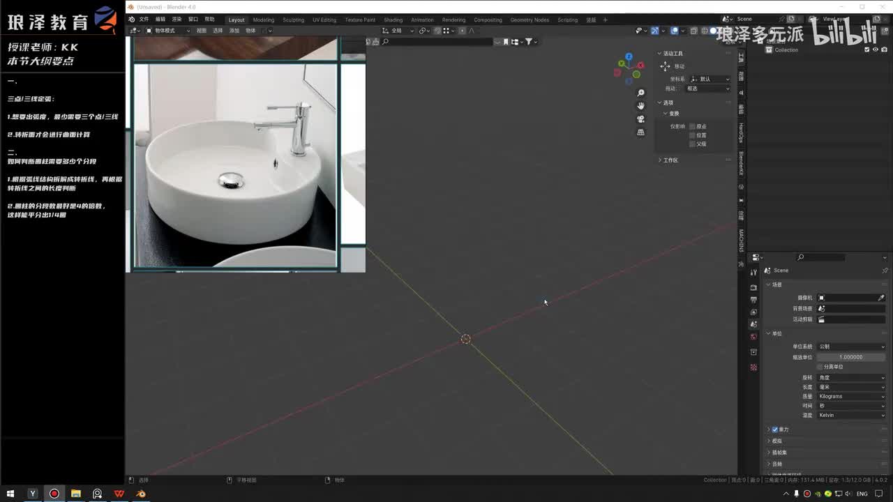Open the 添加 (Add) menu in viewport header

coord(234,31)
